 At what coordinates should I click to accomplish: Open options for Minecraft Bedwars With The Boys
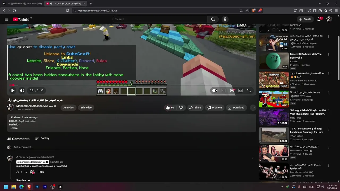coord(329,55)
